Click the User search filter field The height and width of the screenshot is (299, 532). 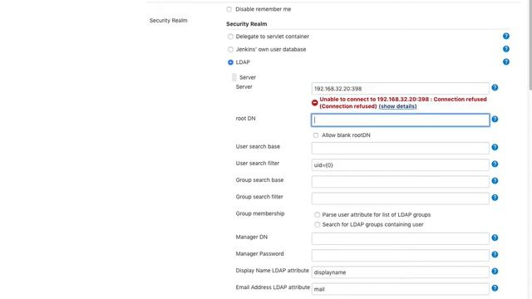(x=400, y=165)
